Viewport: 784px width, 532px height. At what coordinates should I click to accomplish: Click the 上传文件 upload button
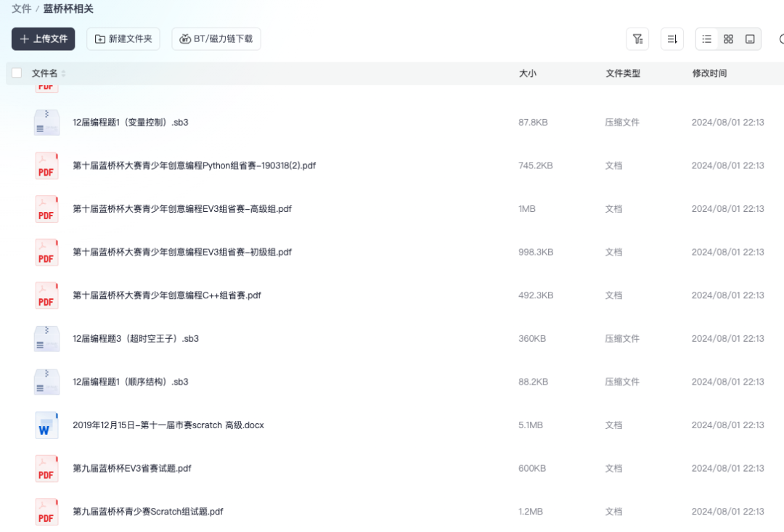(x=43, y=39)
